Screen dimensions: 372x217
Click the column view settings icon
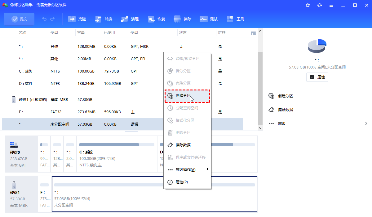coord(253,33)
